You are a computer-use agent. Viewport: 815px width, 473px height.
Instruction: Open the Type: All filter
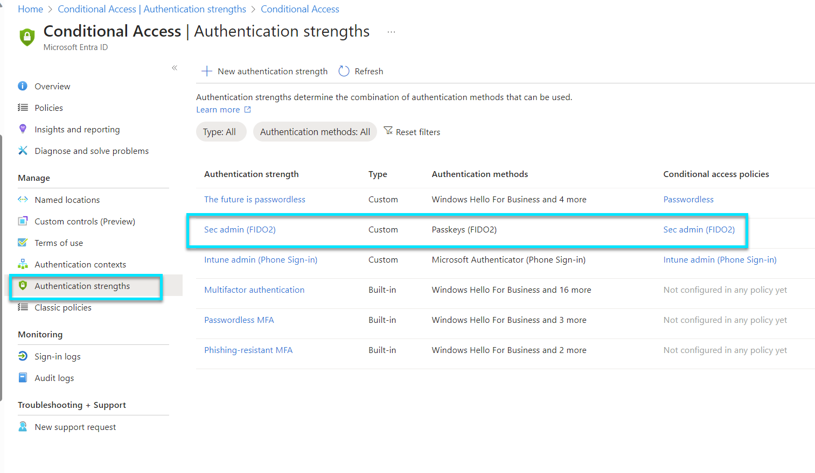pos(221,132)
